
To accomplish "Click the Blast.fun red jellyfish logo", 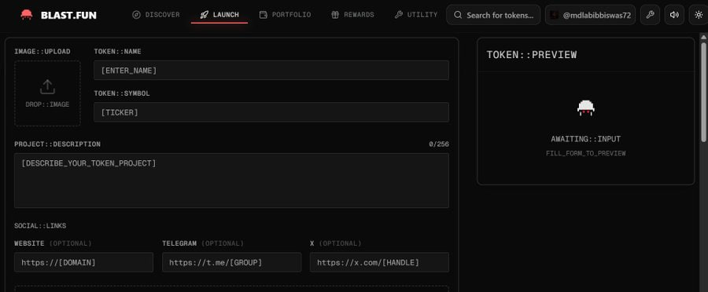I will pyautogui.click(x=27, y=15).
